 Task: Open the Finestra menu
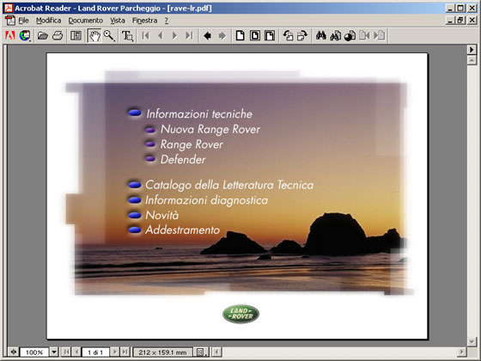pyautogui.click(x=145, y=21)
